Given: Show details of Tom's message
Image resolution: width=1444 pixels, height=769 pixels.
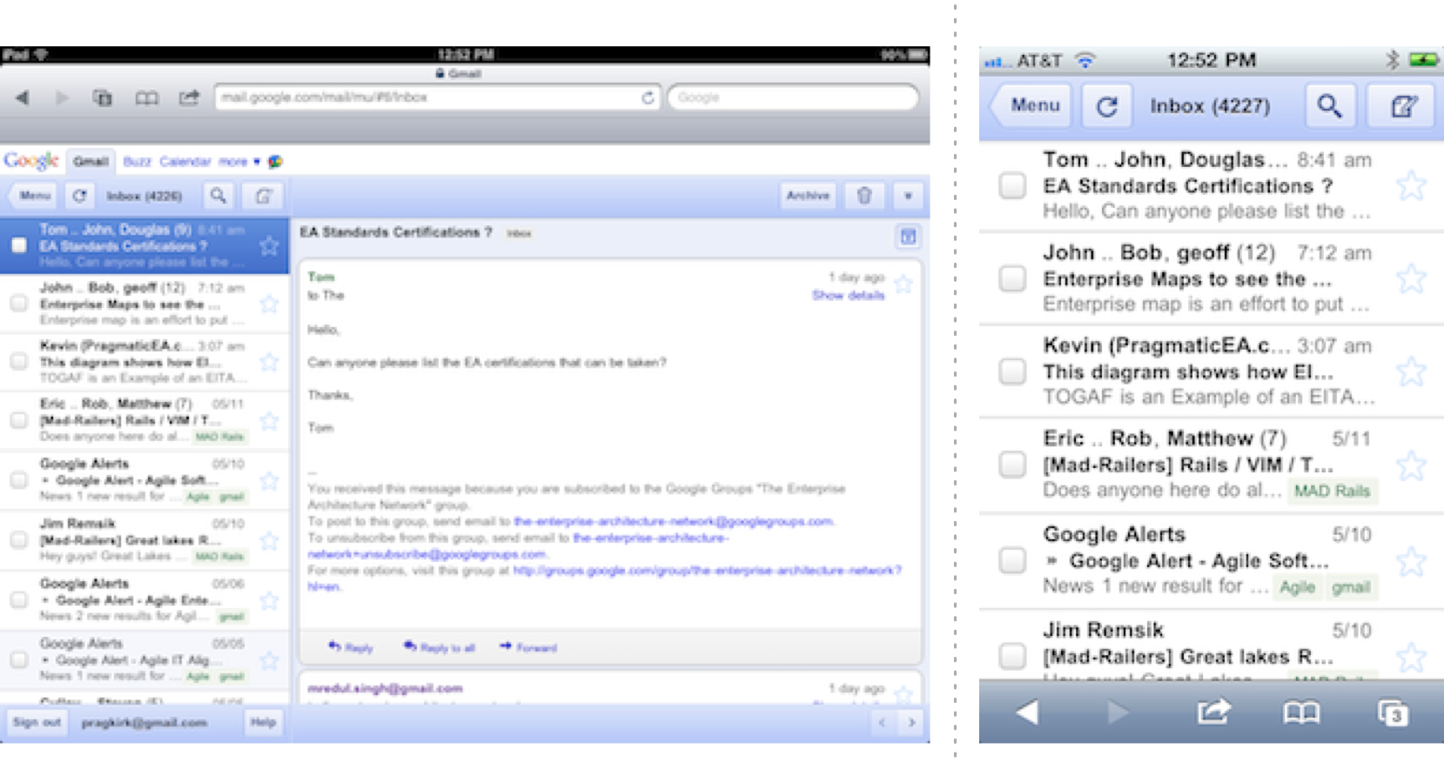Looking at the screenshot, I should 848,296.
